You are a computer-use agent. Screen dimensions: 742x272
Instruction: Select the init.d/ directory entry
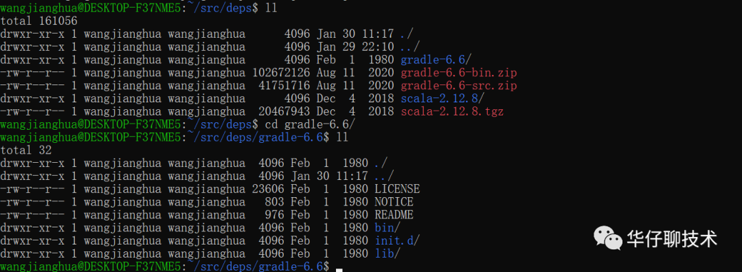(x=397, y=240)
